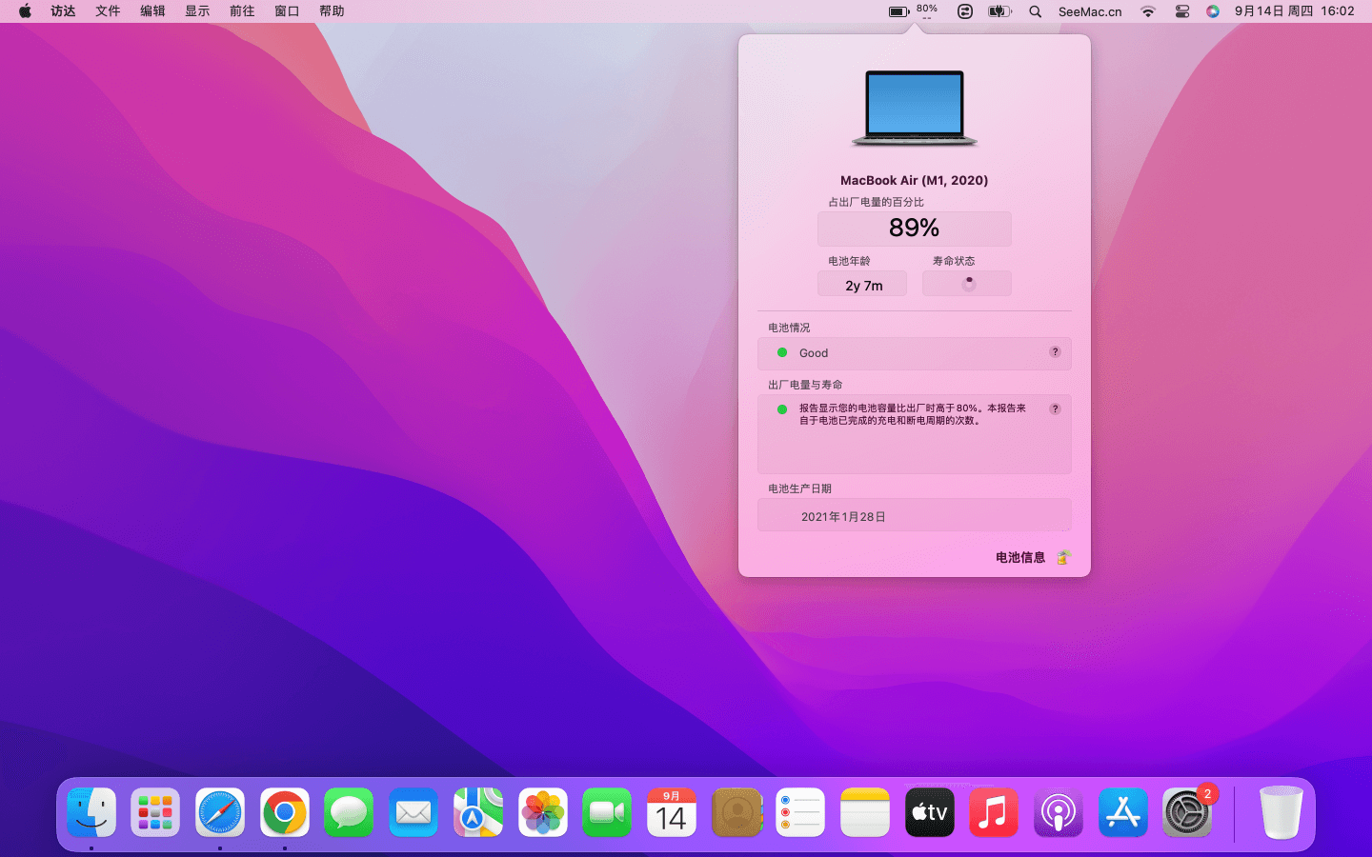Image resolution: width=1372 pixels, height=857 pixels.
Task: Click the battery 80% menu bar icon
Action: 913,11
